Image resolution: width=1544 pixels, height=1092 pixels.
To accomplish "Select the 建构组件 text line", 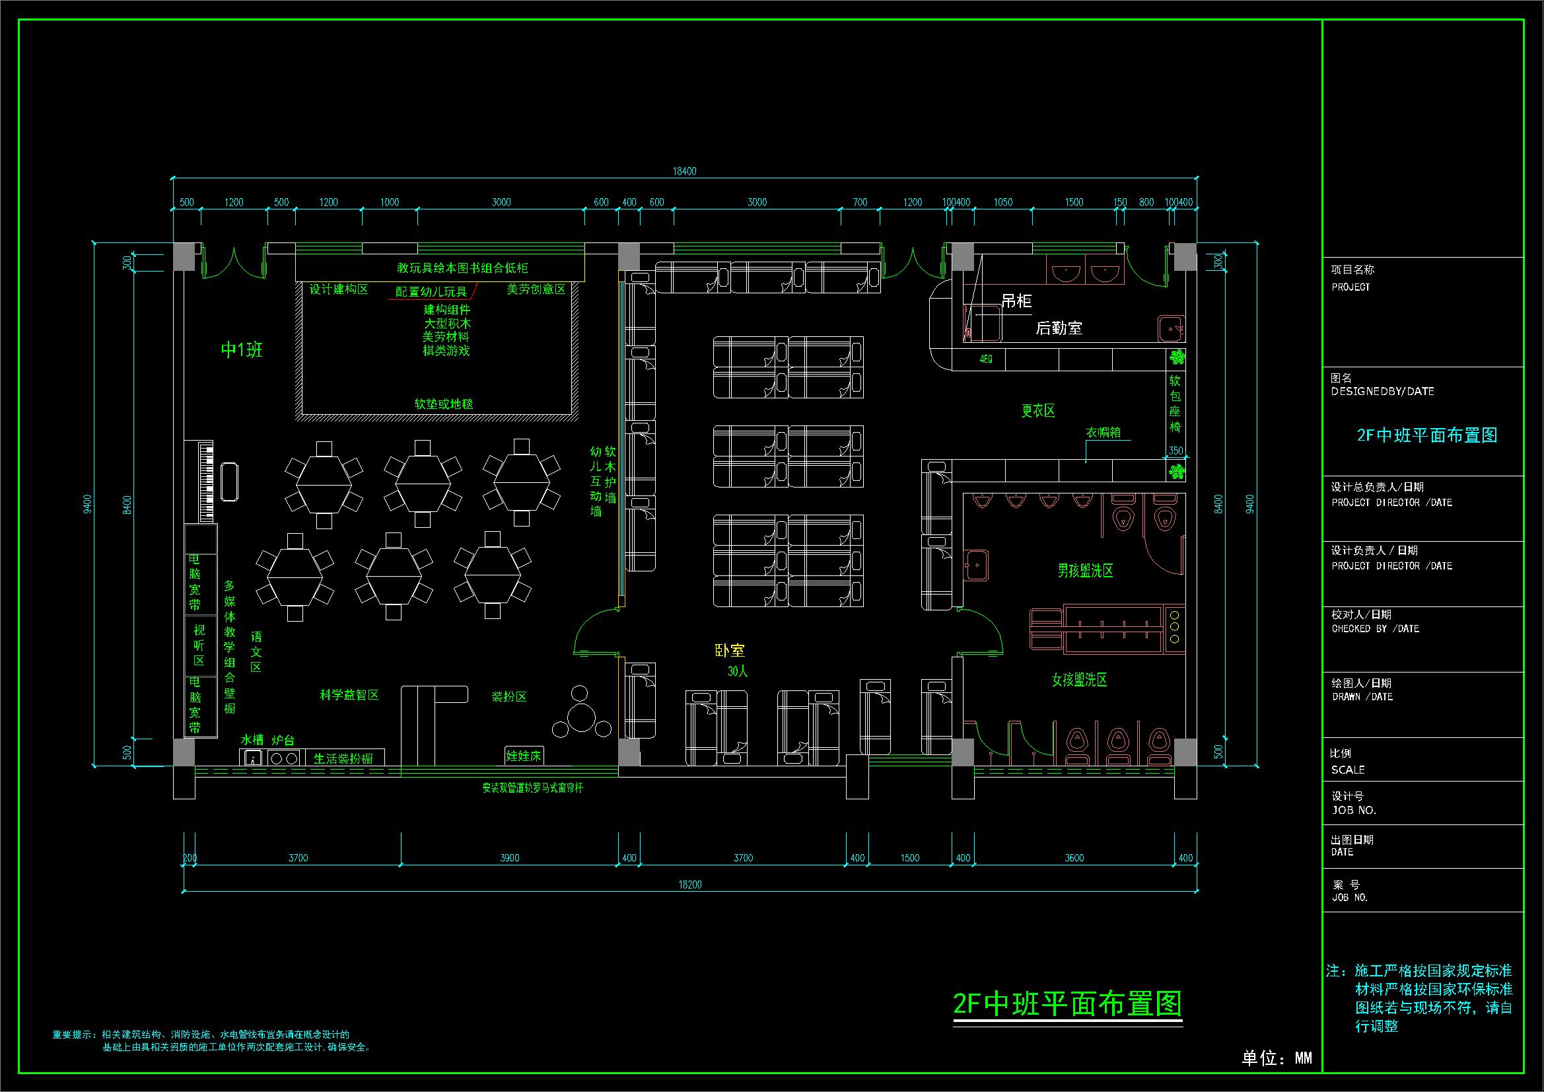I will 446,310.
